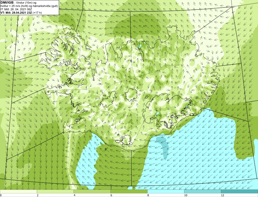
Task: Click the legend scale label '0'
Action: click(x=1, y=195)
